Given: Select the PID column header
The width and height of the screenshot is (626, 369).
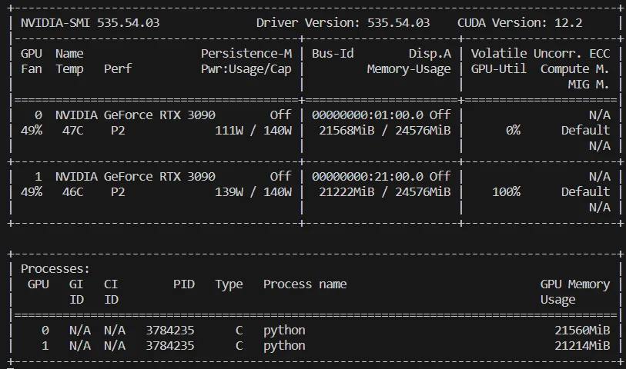Looking at the screenshot, I should 184,284.
